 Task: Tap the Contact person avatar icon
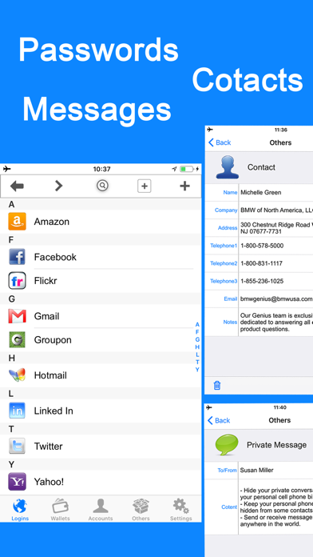coord(228,167)
